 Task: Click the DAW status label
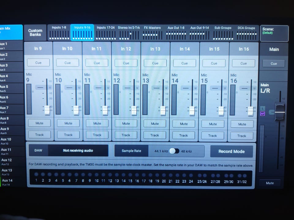click(39, 150)
